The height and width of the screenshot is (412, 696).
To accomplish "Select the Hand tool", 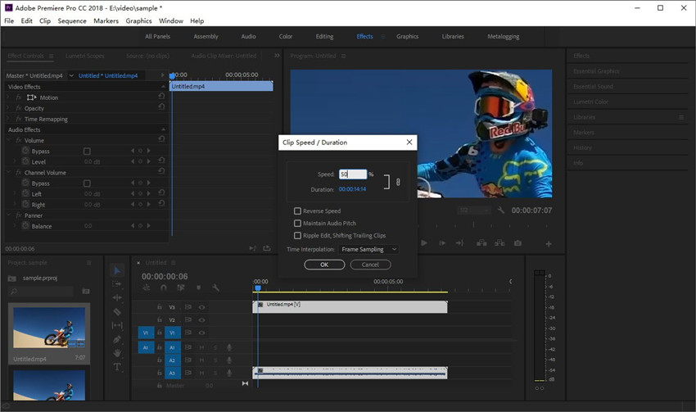I will pyautogui.click(x=117, y=353).
